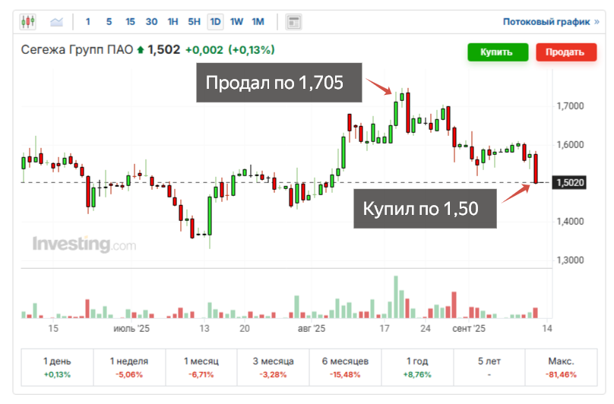Screen dimensions: 614x404
Task: Click the green Купить button
Action: (498, 52)
